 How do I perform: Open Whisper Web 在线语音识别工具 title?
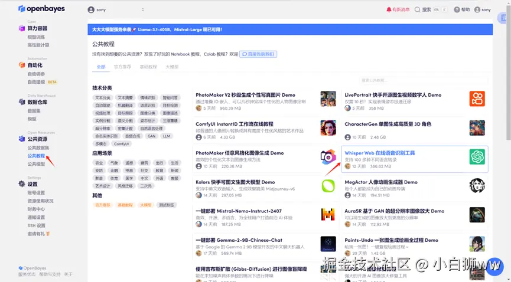[x=380, y=153]
